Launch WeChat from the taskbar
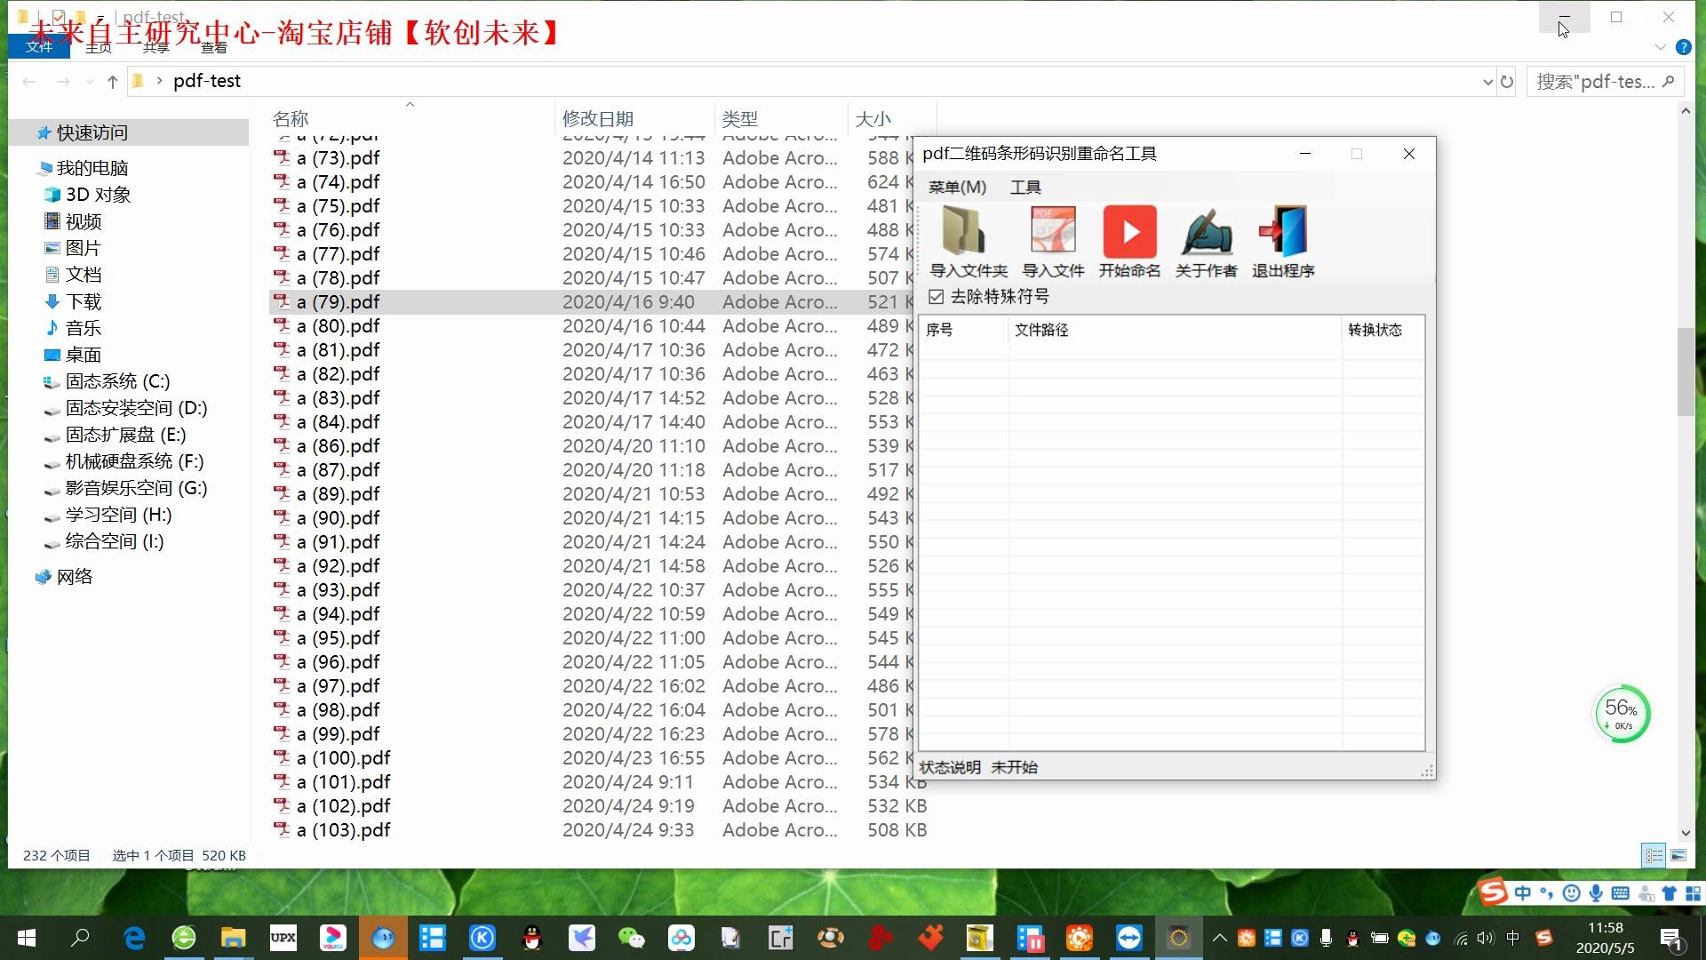This screenshot has width=1706, height=960. pos(632,938)
